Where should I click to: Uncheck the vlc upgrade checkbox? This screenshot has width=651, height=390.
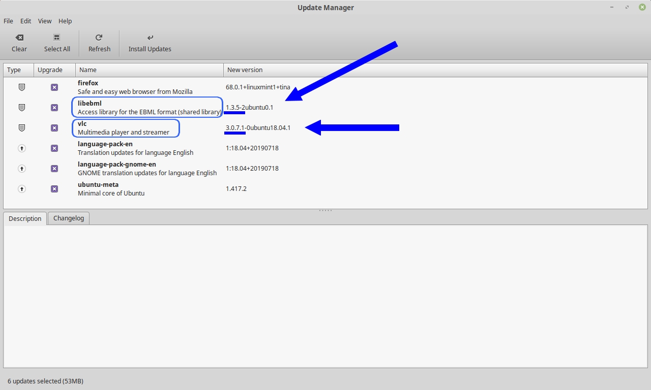54,128
